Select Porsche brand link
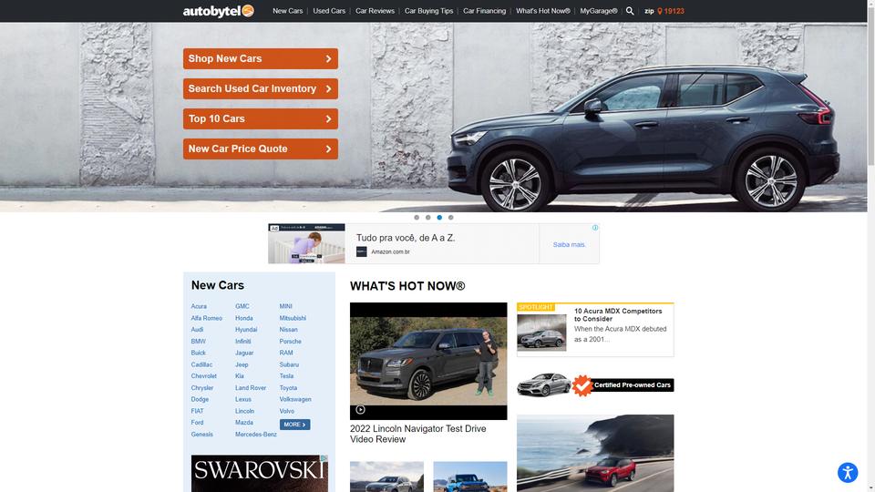 click(x=290, y=342)
